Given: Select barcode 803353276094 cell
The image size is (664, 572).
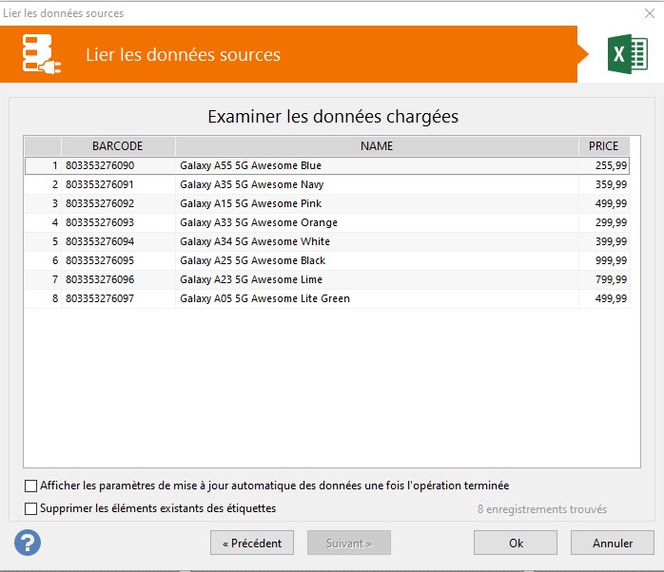Looking at the screenshot, I should 118,241.
